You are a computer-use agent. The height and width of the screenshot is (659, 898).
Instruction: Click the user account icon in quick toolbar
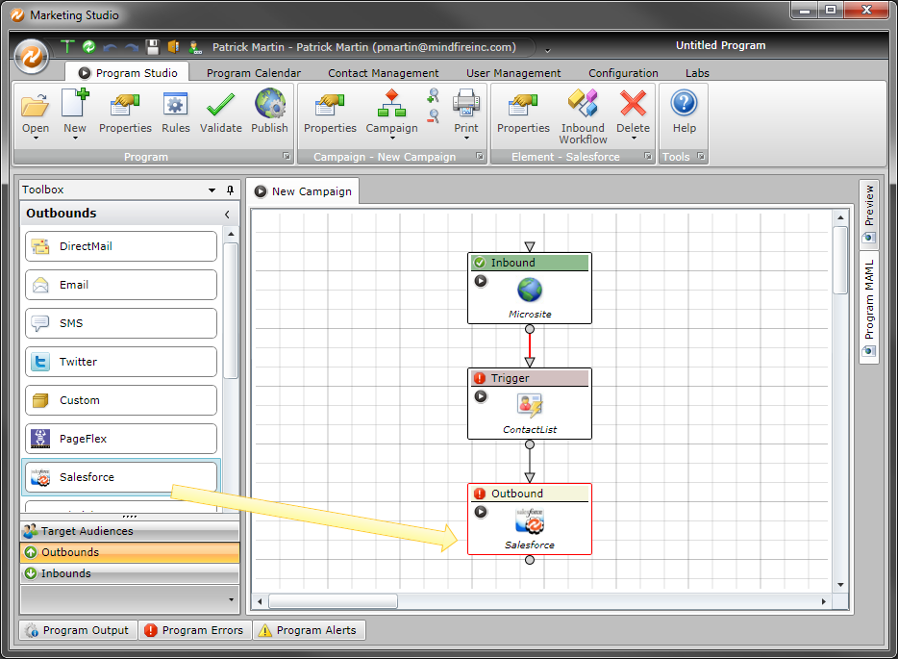[x=195, y=47]
